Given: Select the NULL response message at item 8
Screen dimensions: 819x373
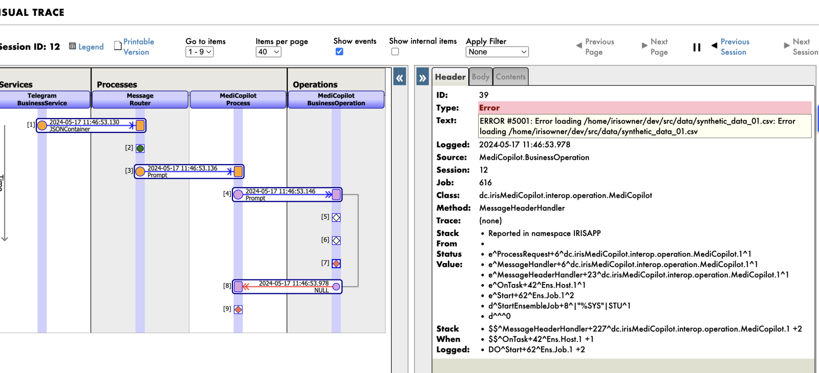Looking at the screenshot, I should (287, 287).
